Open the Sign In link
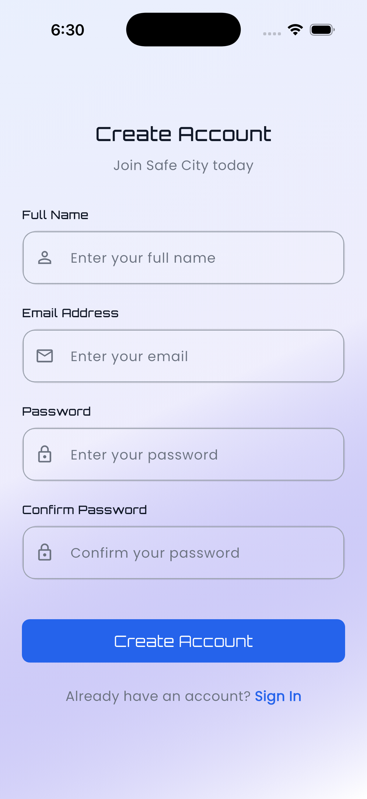Image resolution: width=367 pixels, height=799 pixels. tap(278, 696)
